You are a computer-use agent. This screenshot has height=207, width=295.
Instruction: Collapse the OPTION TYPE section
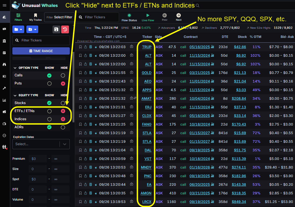pos(15,68)
